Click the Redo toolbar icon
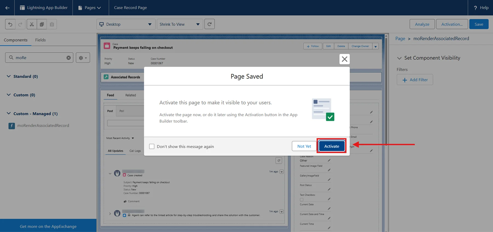 click(x=20, y=24)
